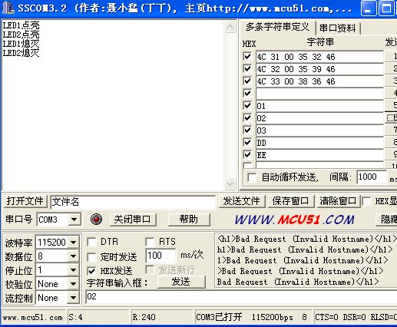397x327 pixels.
Task: Click the www.mcu51.com status bar text
Action: pos(33,318)
